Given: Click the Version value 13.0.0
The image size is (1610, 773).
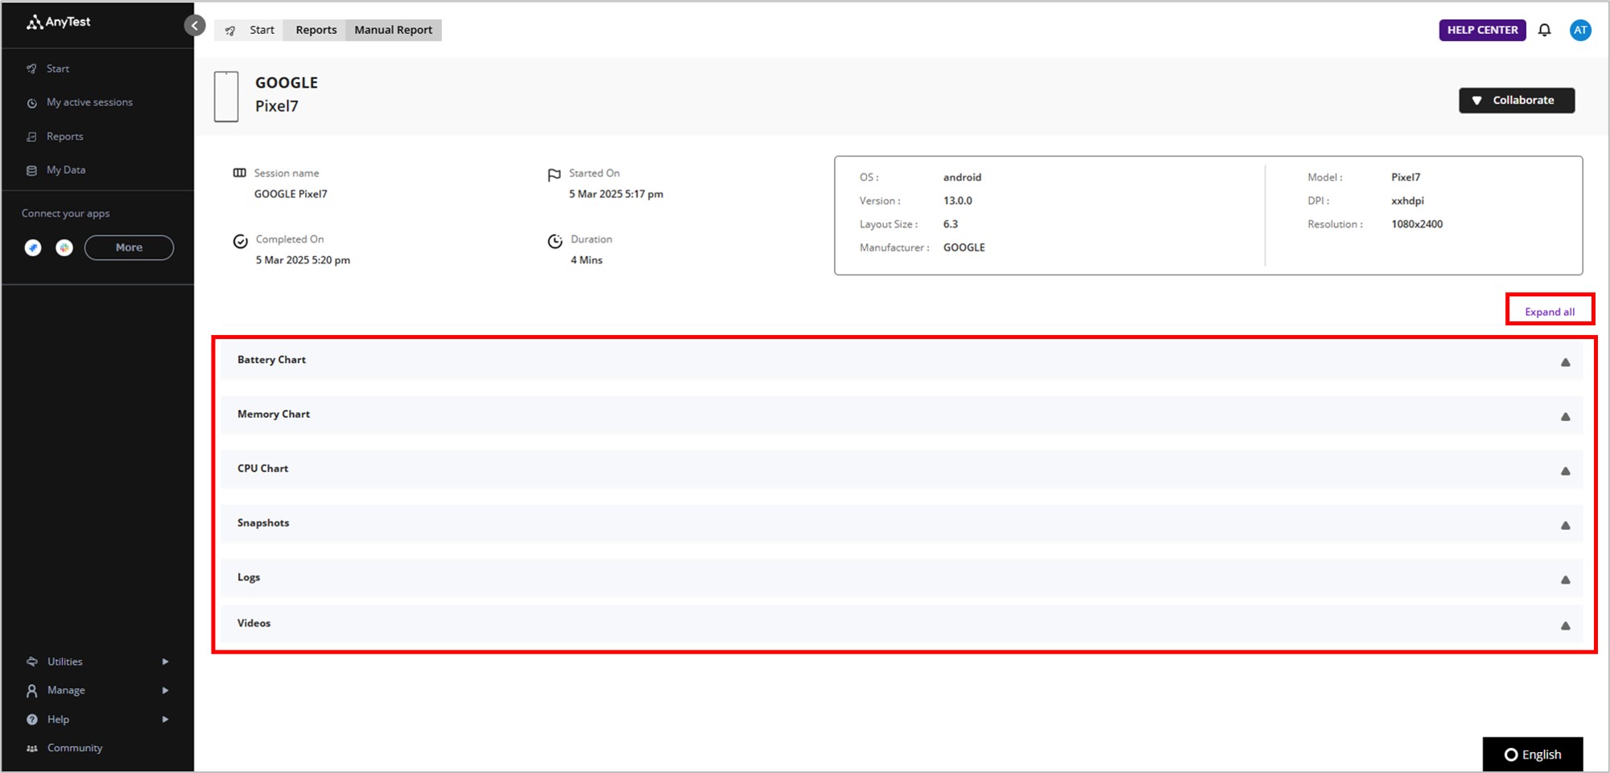Looking at the screenshot, I should click(x=957, y=200).
